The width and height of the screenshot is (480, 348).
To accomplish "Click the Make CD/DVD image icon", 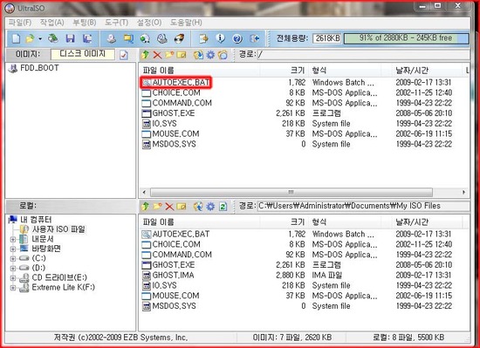I will [x=112, y=38].
